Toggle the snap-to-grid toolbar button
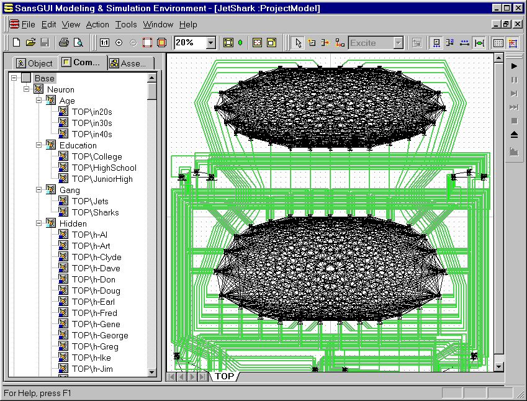The width and height of the screenshot is (527, 401). coord(512,43)
